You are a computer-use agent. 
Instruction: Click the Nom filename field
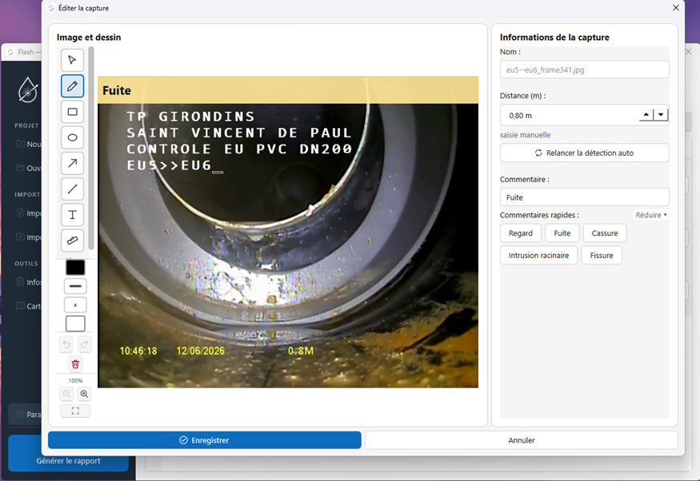584,70
